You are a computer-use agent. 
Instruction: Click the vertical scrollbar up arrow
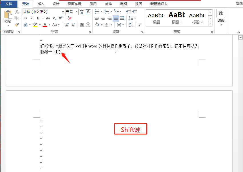pos(240,37)
